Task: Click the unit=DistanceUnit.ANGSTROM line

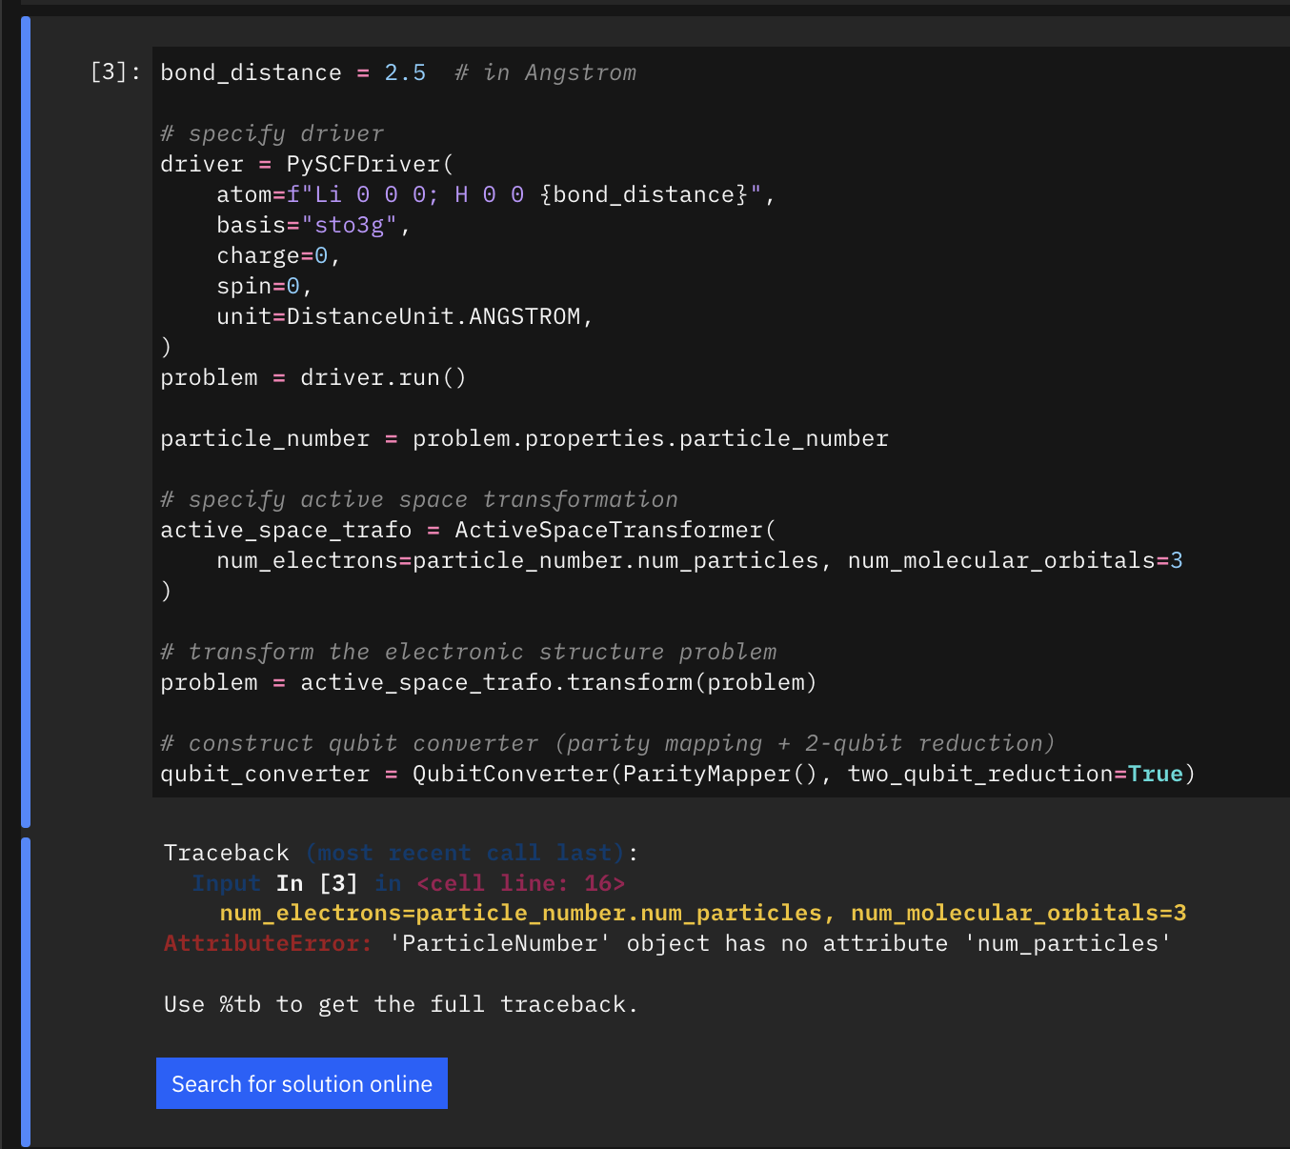Action: click(x=405, y=316)
